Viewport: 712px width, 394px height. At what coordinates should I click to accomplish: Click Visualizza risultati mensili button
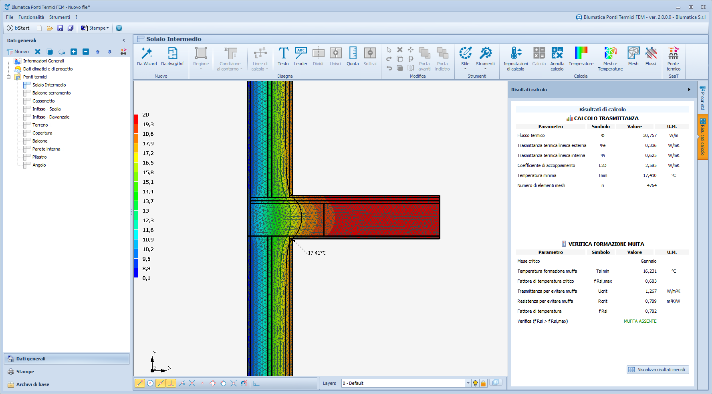pyautogui.click(x=658, y=370)
